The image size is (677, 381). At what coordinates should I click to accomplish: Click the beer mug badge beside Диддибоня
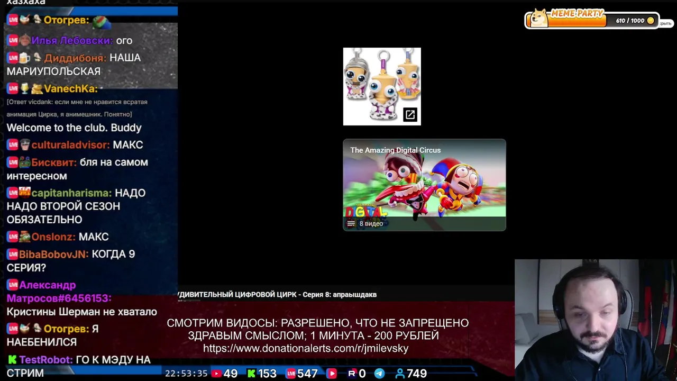[25, 58]
